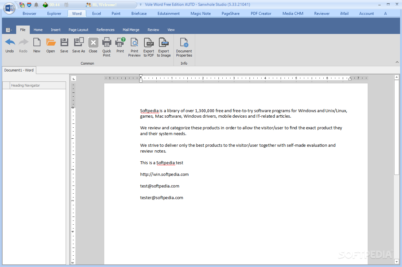402x267 pixels.
Task: Open the Mail Merge ribbon tab
Action: point(131,30)
